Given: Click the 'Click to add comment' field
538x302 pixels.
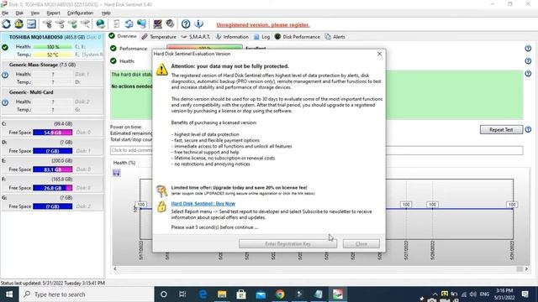Looking at the screenshot, I should coord(316,150).
